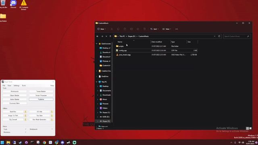Launch Object Builder from DayZ Tools
258x145 pixels.
(15, 95)
